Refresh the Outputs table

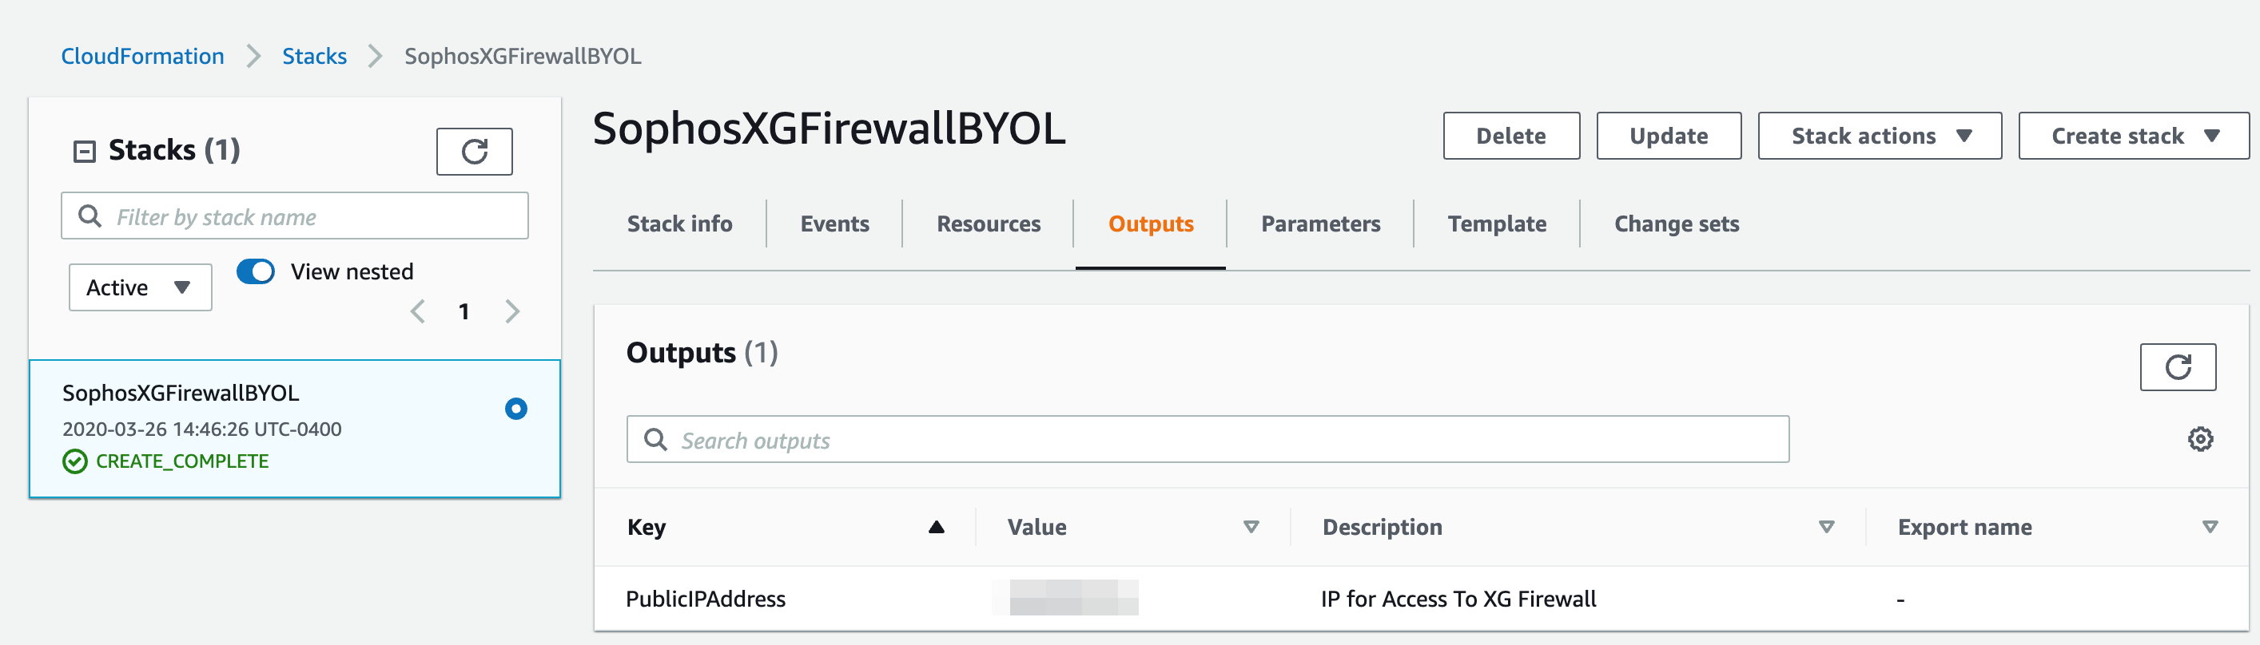click(2178, 366)
